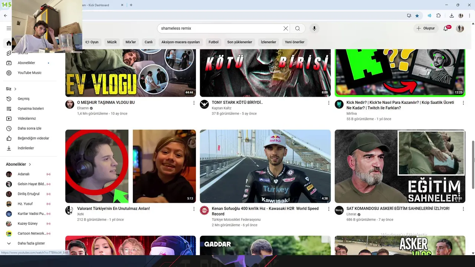
Task: Open the notifications bell
Action: 446,28
